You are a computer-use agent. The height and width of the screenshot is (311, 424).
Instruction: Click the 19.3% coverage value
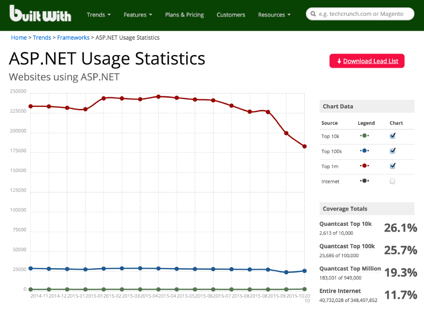tap(401, 273)
